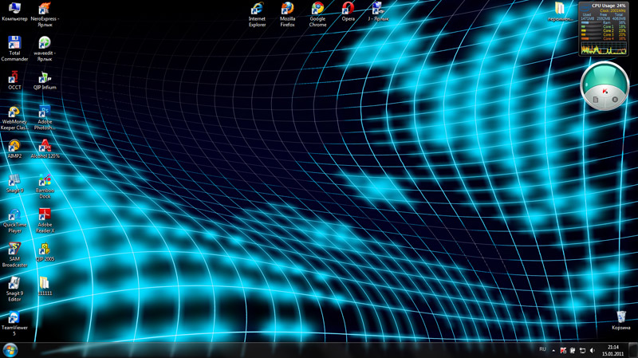Switch the RU input language indicator
The width and height of the screenshot is (638, 358).
point(543,350)
